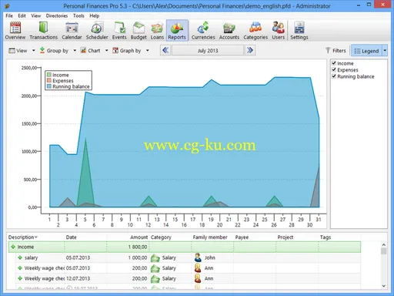Open the Edit menu
The image size is (394, 296).
22,15
